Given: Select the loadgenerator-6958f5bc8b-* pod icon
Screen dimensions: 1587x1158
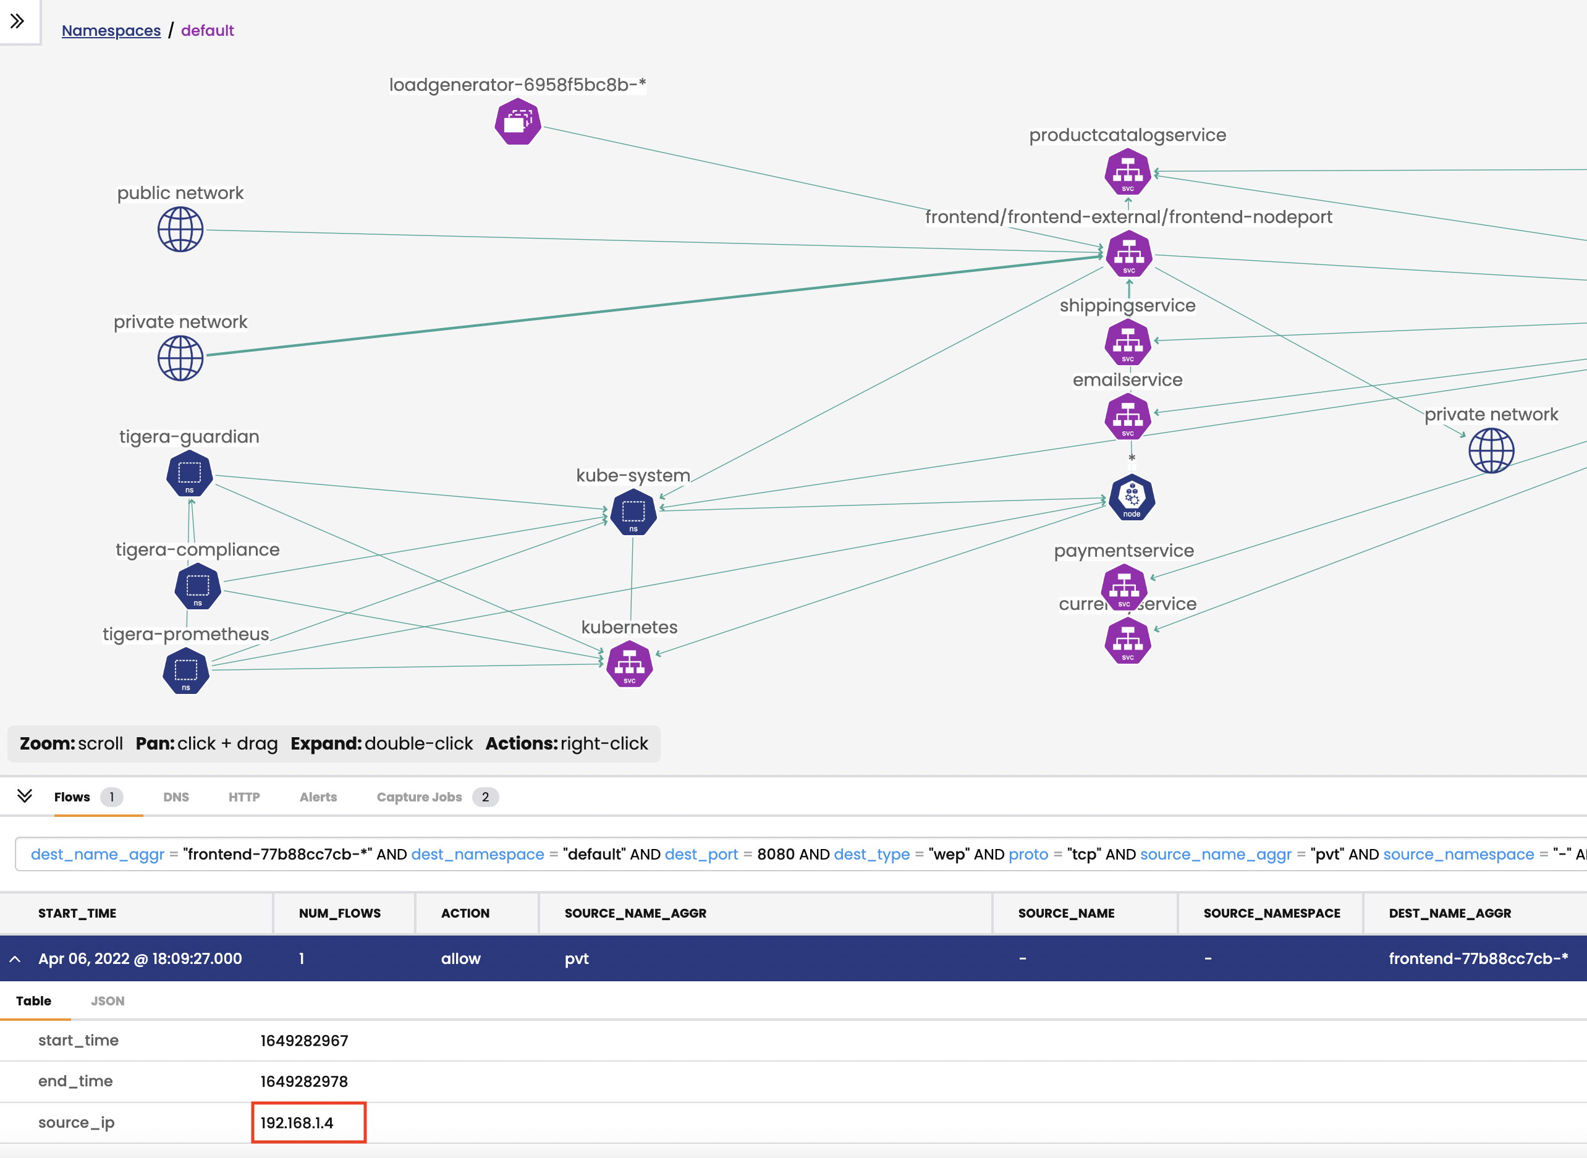Looking at the screenshot, I should tap(517, 122).
